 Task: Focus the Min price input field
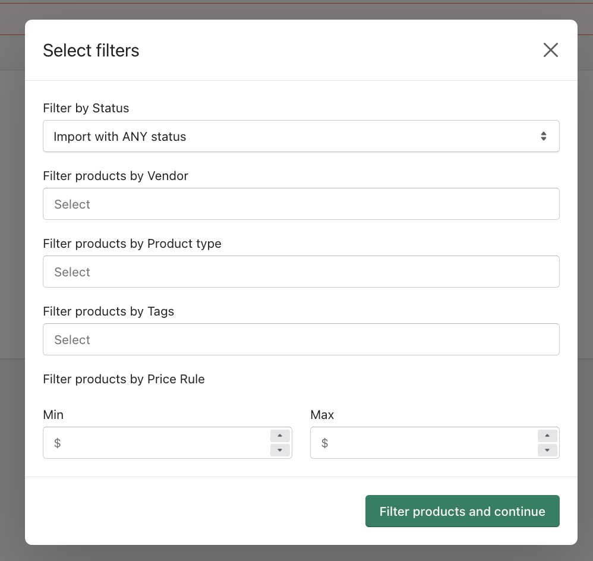(x=160, y=443)
